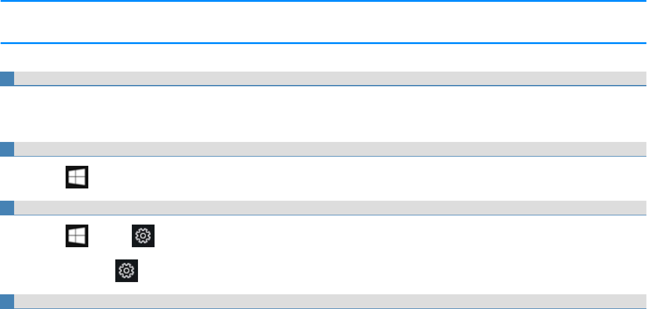Click the Settings gear next to the Windows icon
Screen dimensions: 647x309
tap(144, 236)
